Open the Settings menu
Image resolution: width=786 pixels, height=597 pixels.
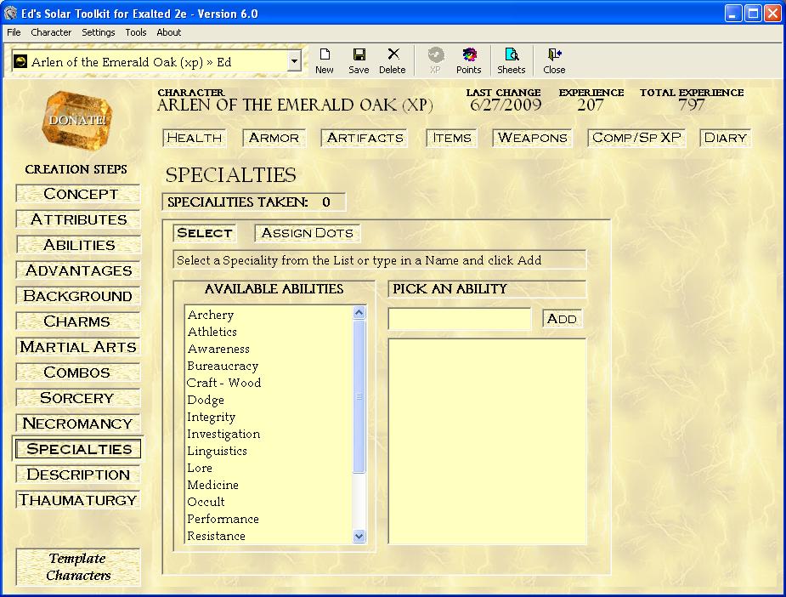[x=99, y=32]
